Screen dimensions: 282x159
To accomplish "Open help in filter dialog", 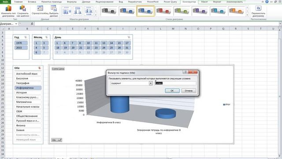I will 186,72.
